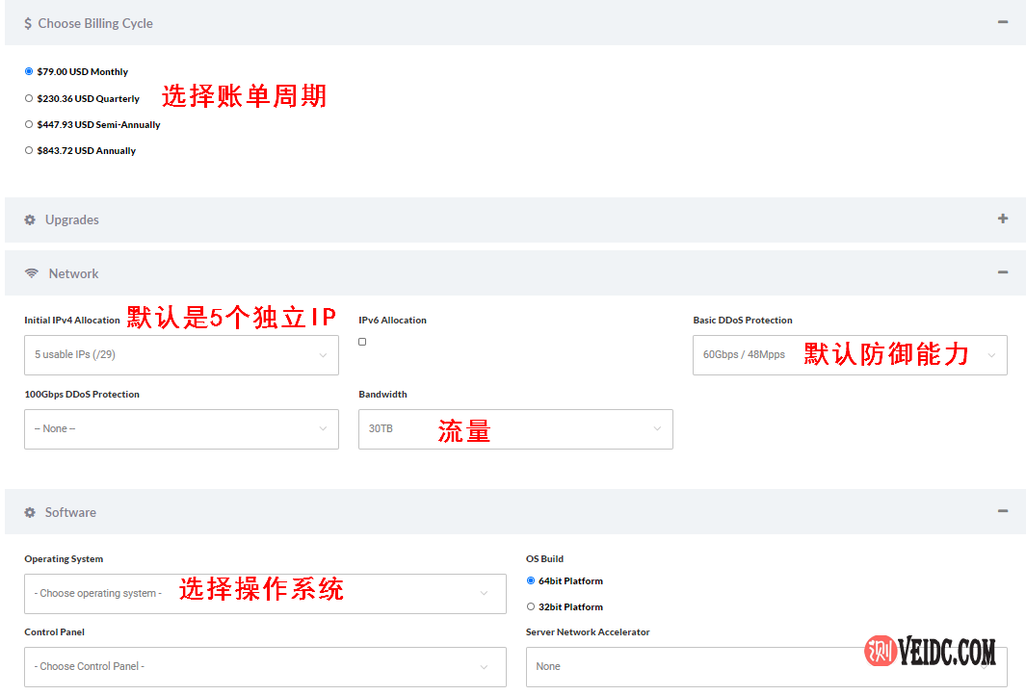Collapse the Software section minus icon
1026x695 pixels.
coord(1003,512)
